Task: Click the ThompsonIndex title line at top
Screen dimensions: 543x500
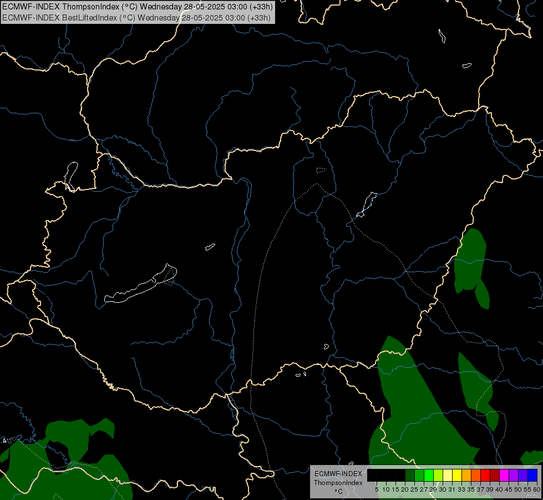Action: click(137, 7)
